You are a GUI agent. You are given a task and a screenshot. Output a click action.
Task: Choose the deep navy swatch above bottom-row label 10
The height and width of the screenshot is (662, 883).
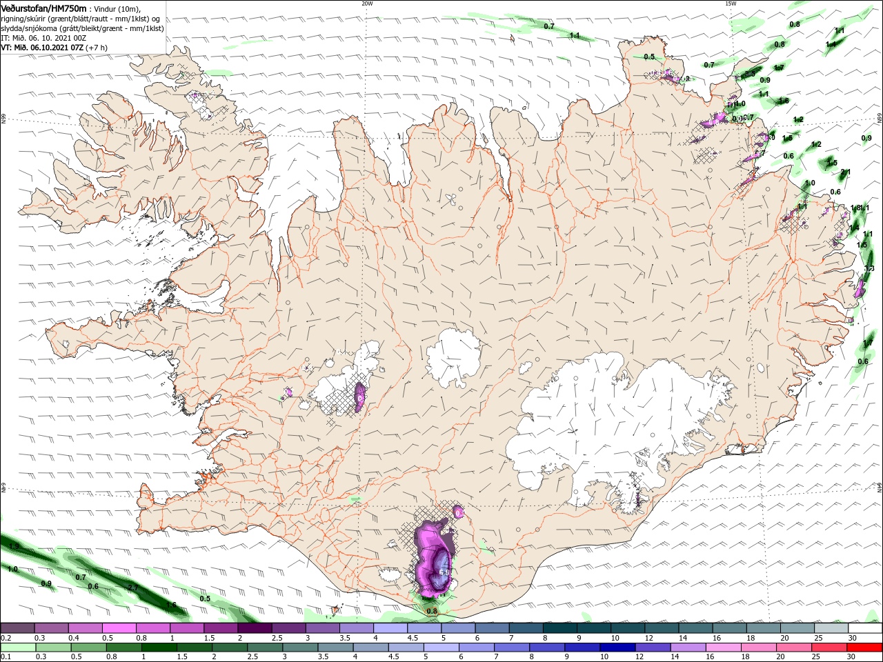click(618, 648)
